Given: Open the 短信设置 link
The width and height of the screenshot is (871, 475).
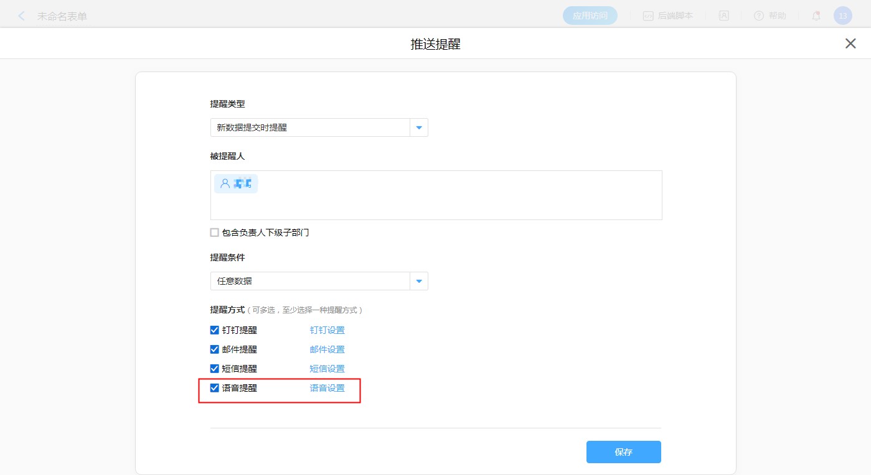Looking at the screenshot, I should coord(327,369).
